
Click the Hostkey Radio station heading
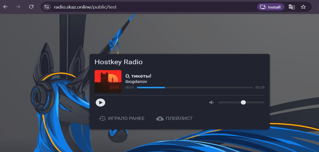tap(118, 62)
